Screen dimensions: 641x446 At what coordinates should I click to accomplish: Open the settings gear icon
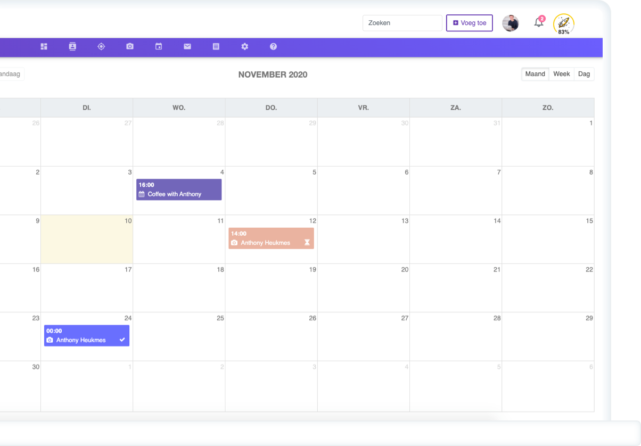pos(245,47)
